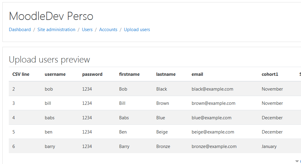
Task: Click the CSV line number 6 cell
Action: coord(14,146)
